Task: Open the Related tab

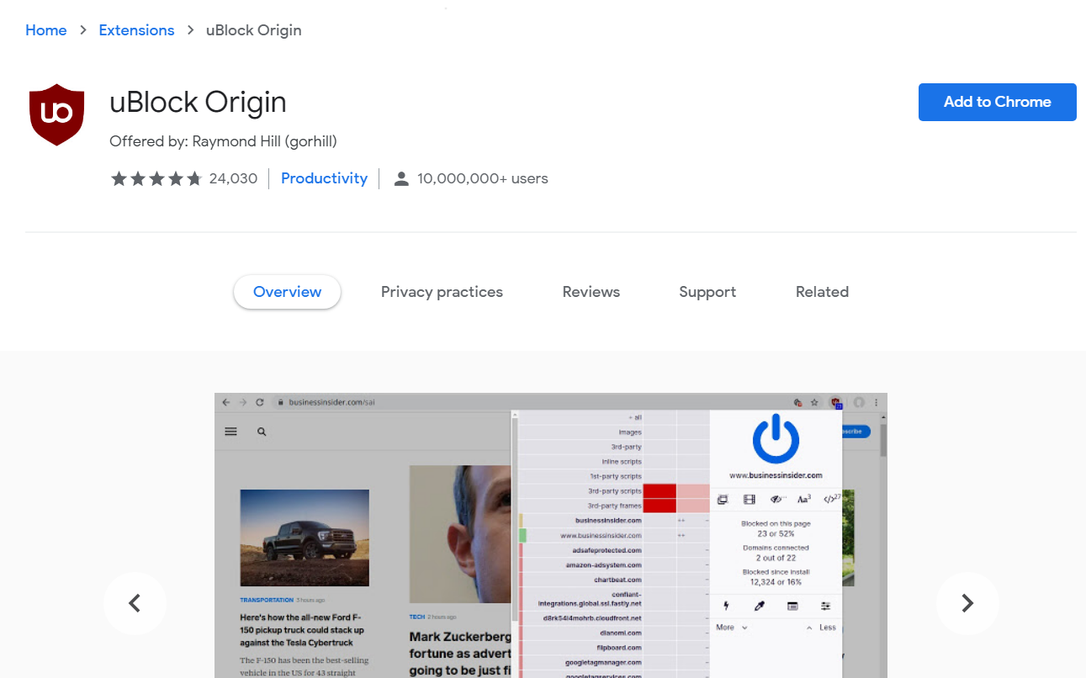Action: [x=822, y=292]
